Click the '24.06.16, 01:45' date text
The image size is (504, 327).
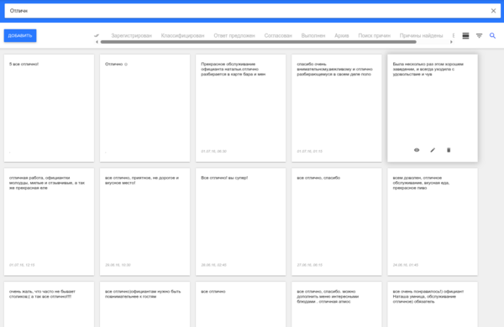[x=406, y=265]
